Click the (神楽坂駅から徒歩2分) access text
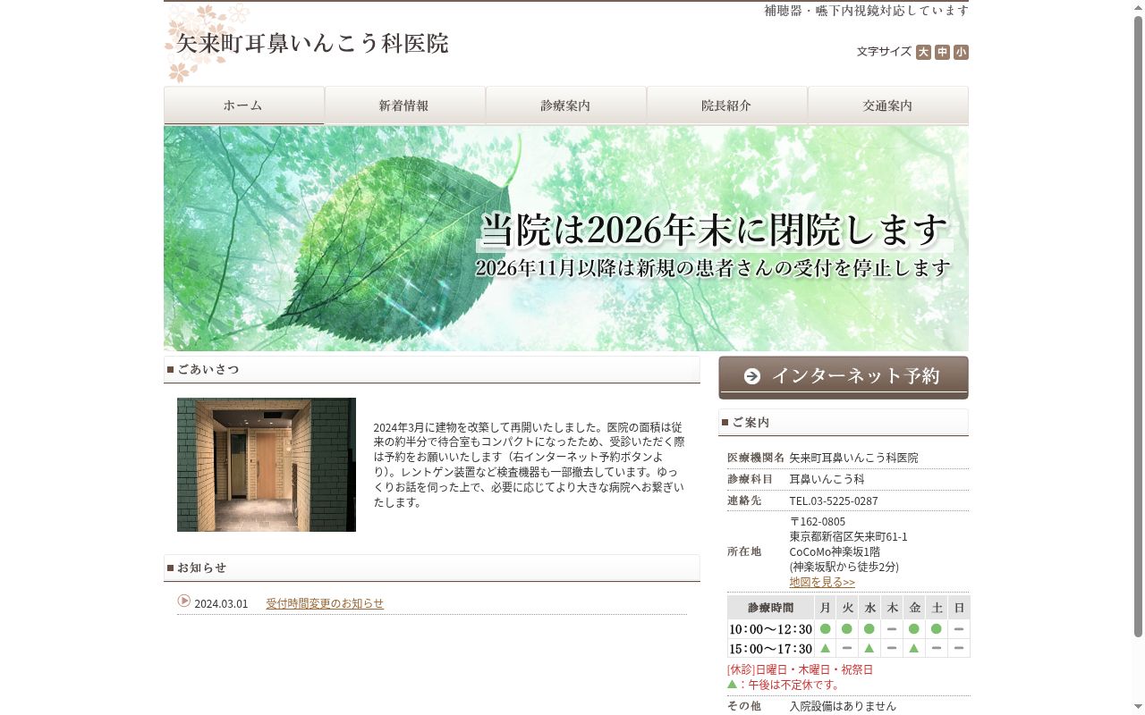Viewport: 1145px width, 715px height. pyautogui.click(x=844, y=567)
